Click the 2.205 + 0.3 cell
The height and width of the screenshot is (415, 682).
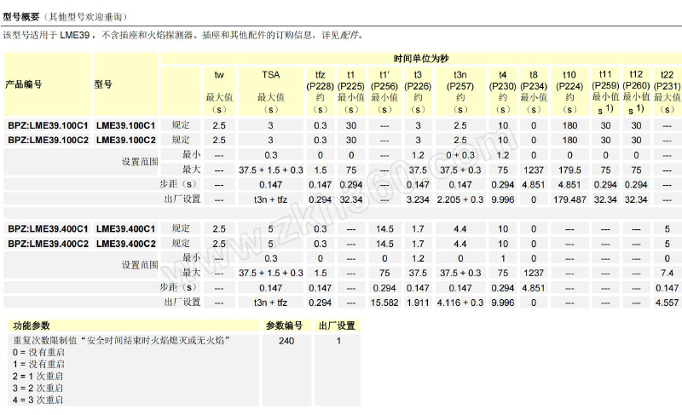460,199
